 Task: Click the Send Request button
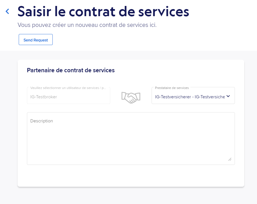coord(36,39)
